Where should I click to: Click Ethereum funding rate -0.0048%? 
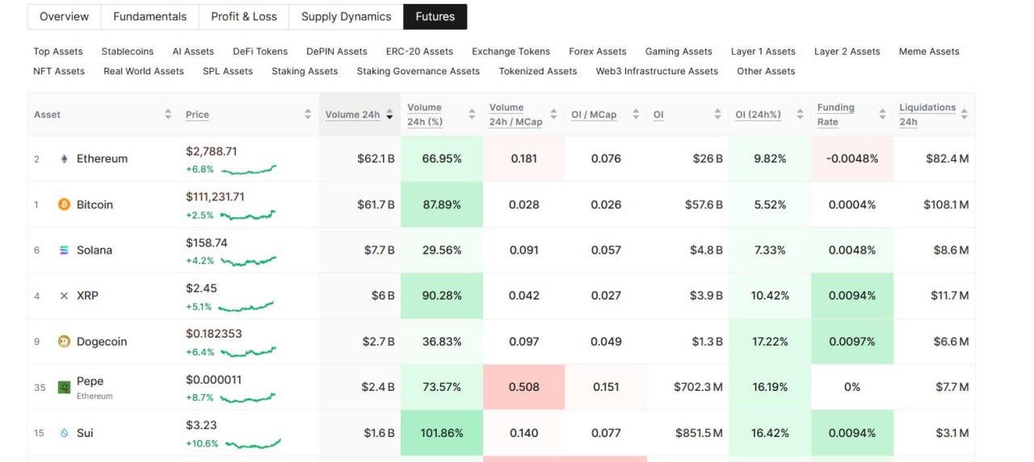852,159
